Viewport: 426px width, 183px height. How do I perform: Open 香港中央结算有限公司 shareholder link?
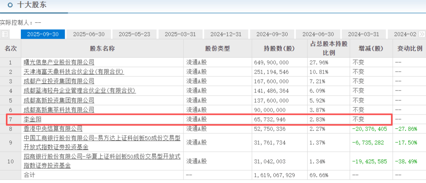pos(53,128)
